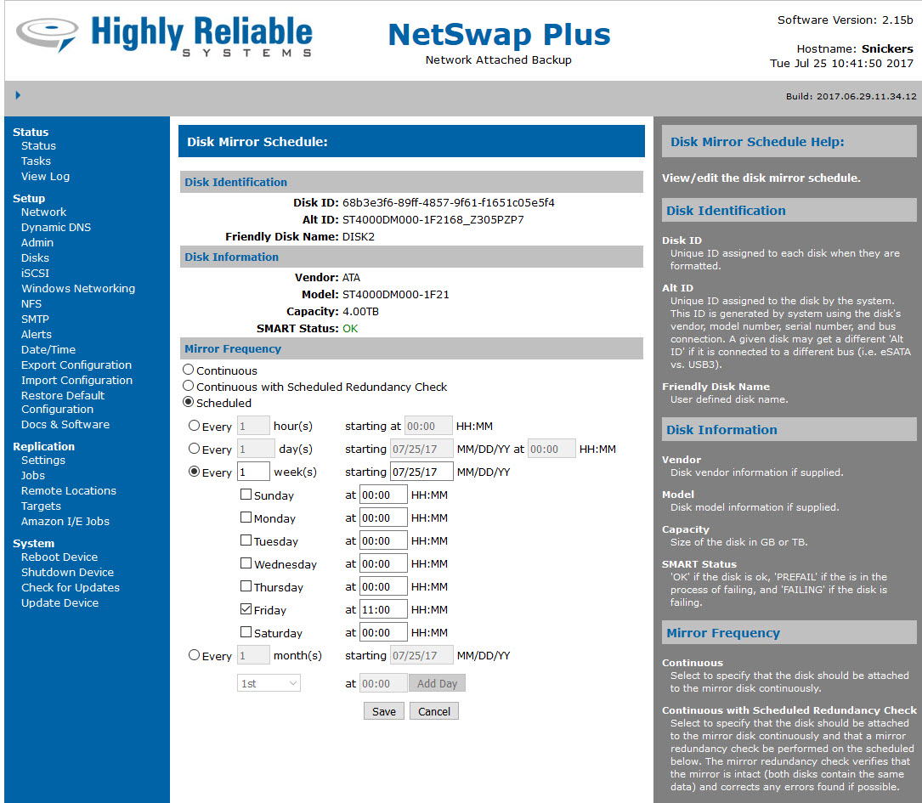This screenshot has width=922, height=803.
Task: Click the Sunday time field
Action: pos(383,495)
